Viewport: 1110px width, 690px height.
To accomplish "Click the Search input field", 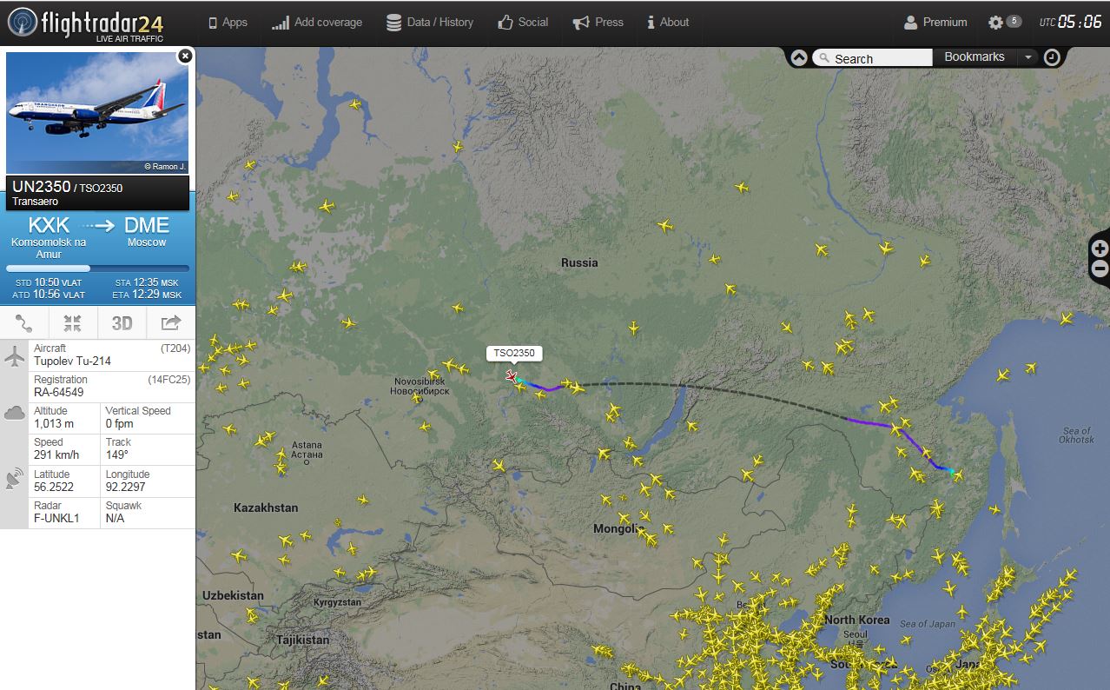I will point(873,58).
